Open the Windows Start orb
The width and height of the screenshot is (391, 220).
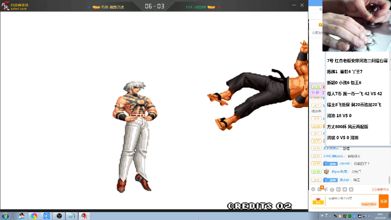pos(5,216)
